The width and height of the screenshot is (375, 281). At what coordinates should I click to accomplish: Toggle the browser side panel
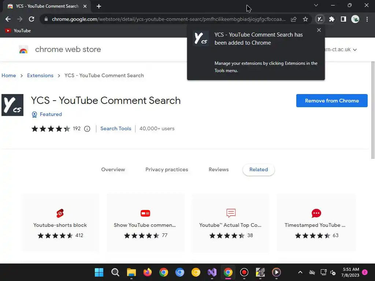click(x=344, y=19)
